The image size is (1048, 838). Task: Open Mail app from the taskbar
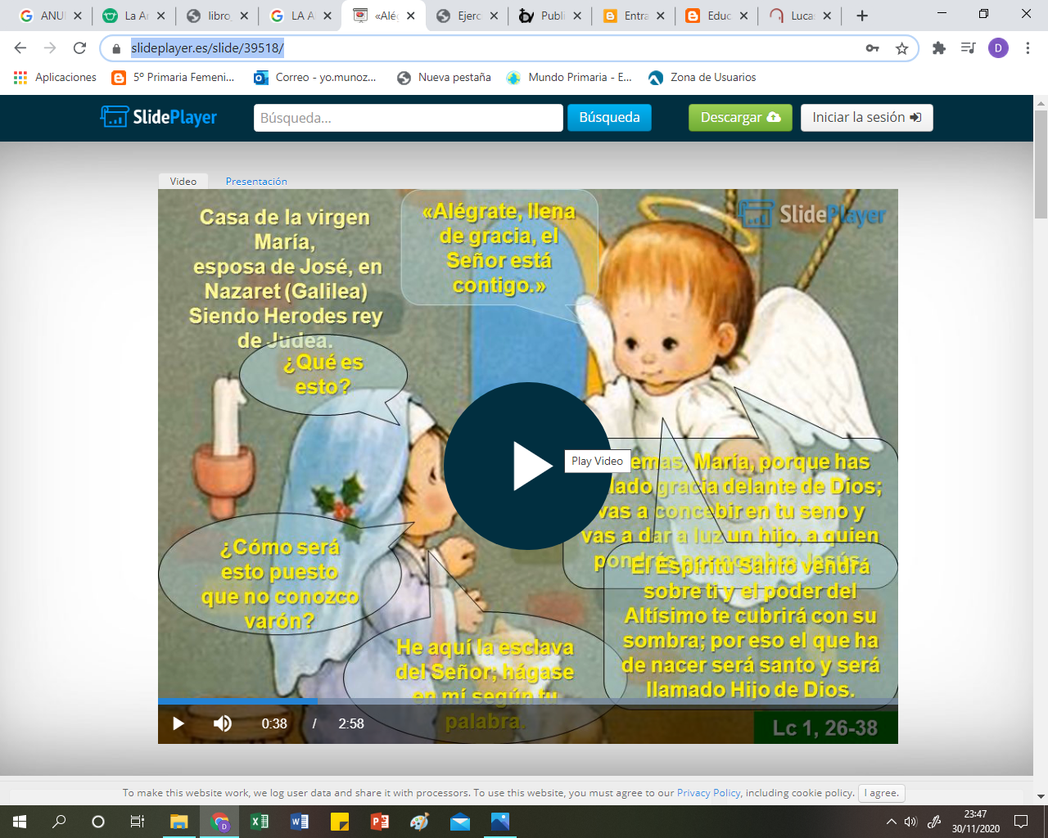tap(460, 822)
